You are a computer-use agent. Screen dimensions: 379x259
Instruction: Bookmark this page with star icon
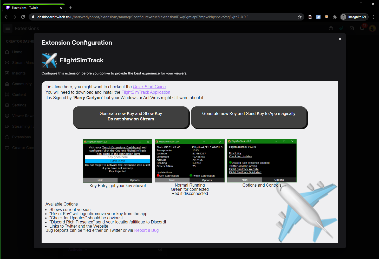tap(299, 17)
